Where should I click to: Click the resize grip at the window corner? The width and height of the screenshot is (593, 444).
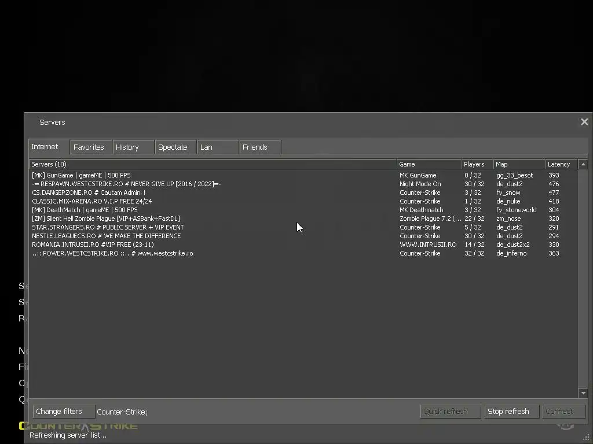pyautogui.click(x=586, y=438)
